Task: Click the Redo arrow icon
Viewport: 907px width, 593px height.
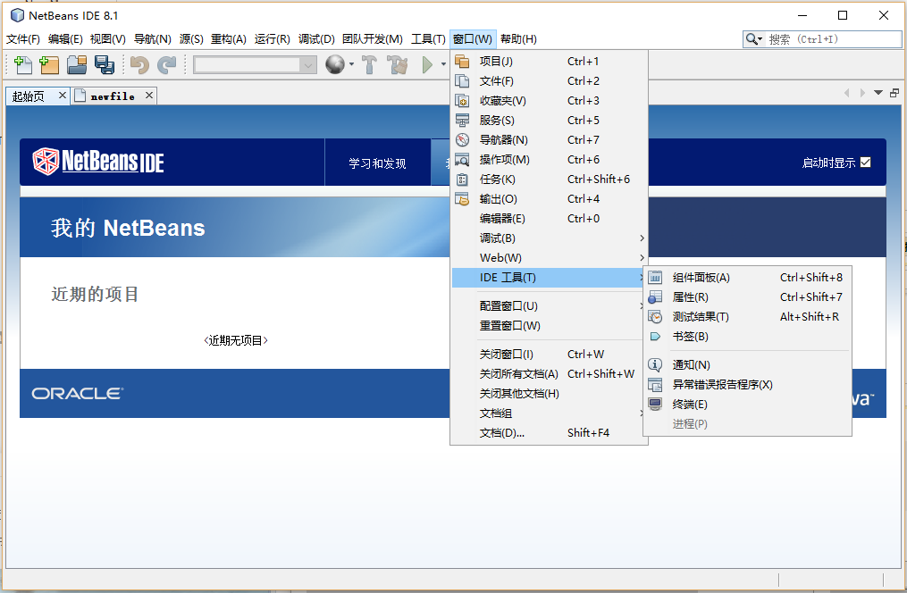Action: [166, 64]
